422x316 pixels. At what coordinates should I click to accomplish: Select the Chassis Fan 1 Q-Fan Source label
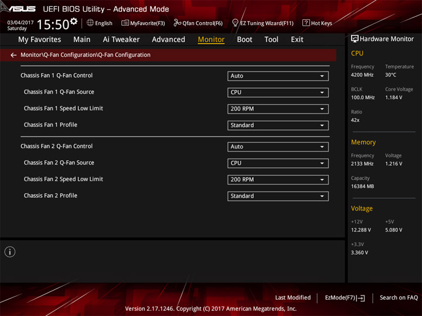pos(59,92)
